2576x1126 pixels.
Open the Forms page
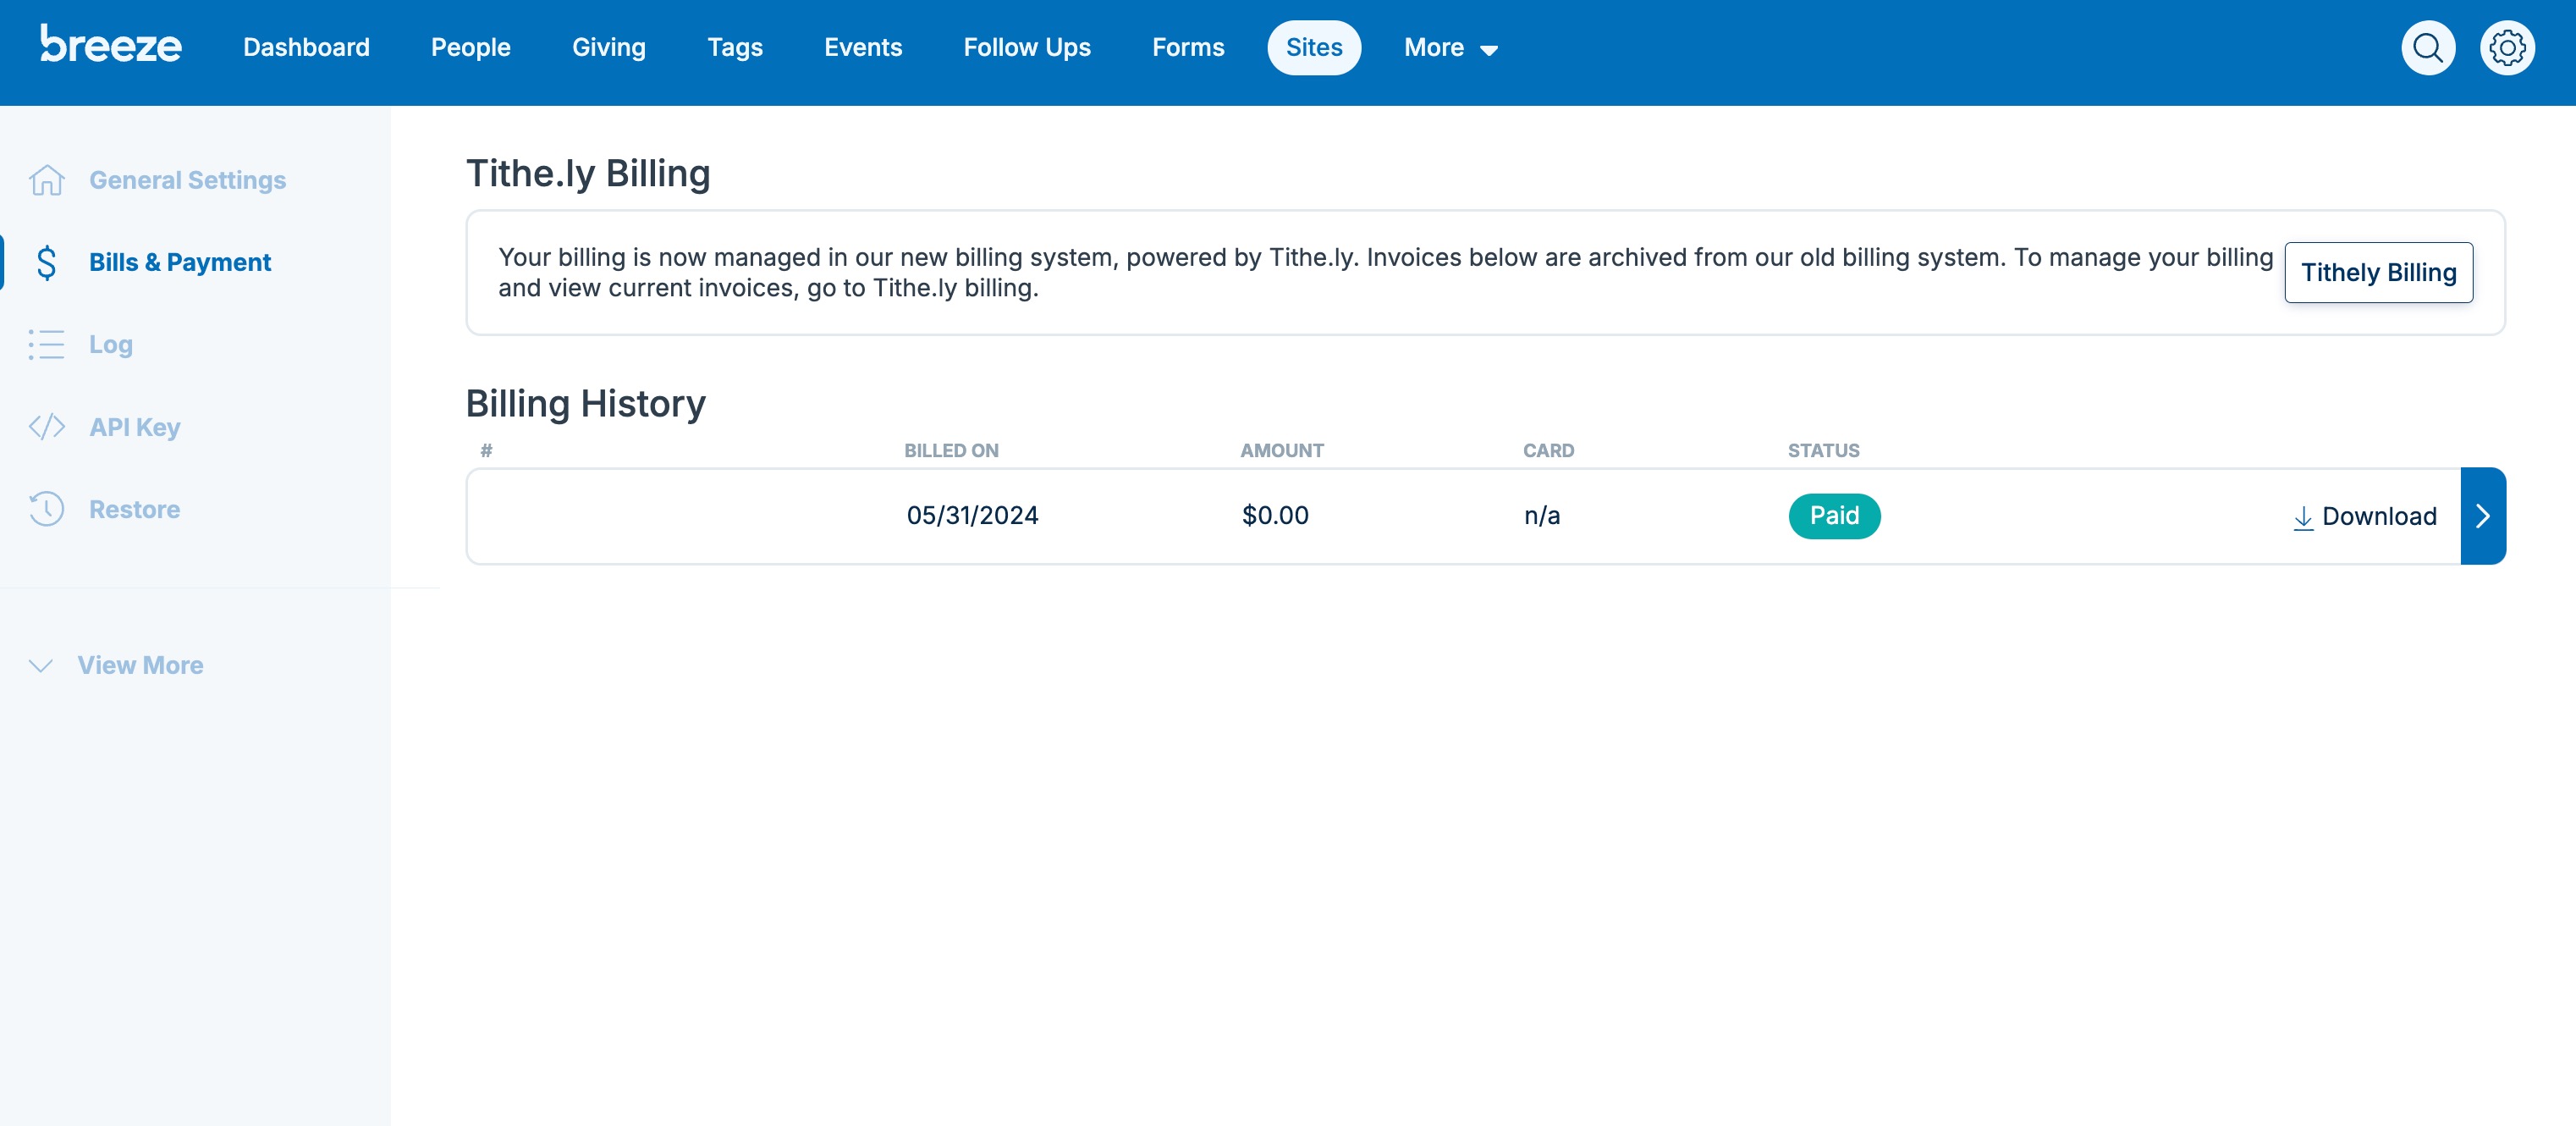pyautogui.click(x=1188, y=47)
